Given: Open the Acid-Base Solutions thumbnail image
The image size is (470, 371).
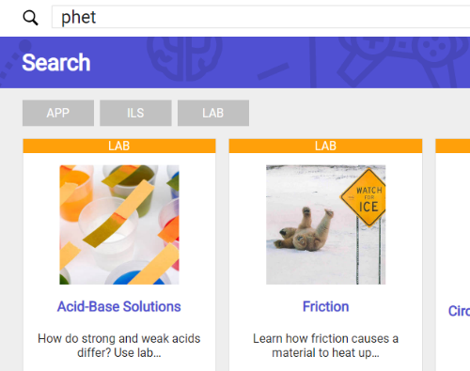Looking at the screenshot, I should click(119, 224).
